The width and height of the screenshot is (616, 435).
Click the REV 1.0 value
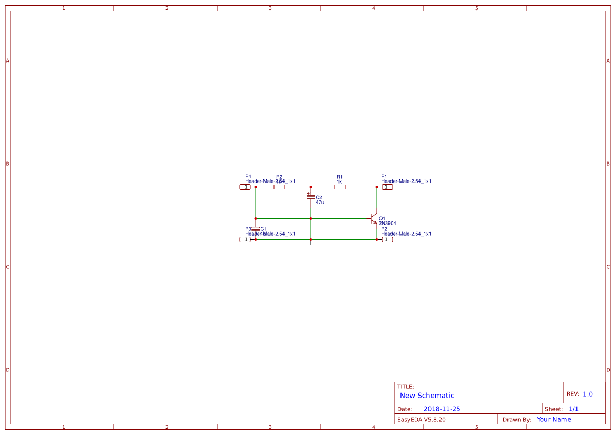[x=588, y=394]
